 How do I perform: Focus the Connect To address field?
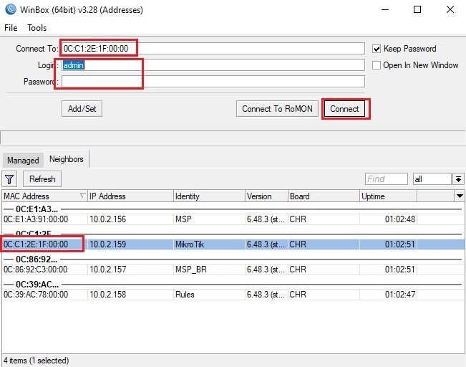(x=213, y=49)
